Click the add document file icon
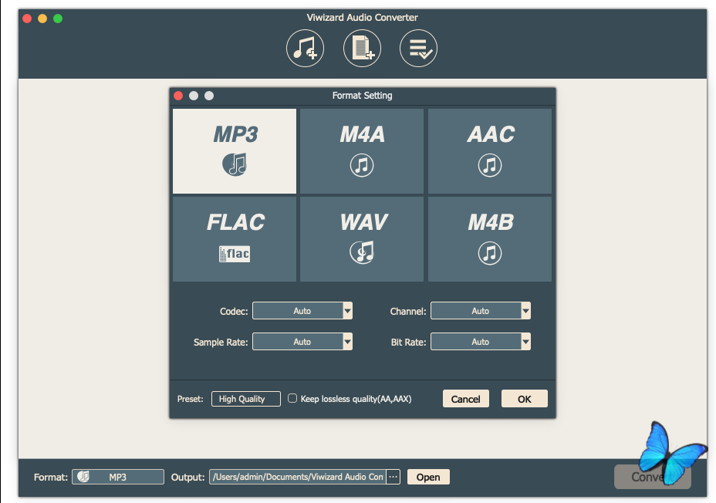Image resolution: width=716 pixels, height=503 pixels. [x=362, y=49]
